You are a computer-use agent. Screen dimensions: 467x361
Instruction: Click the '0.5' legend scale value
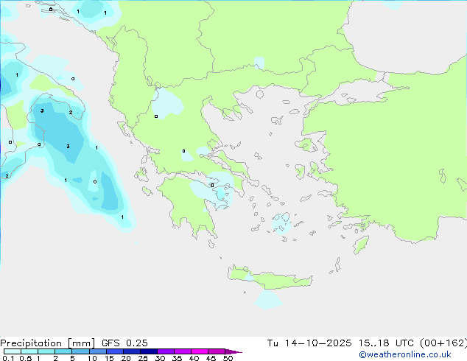click(x=26, y=358)
